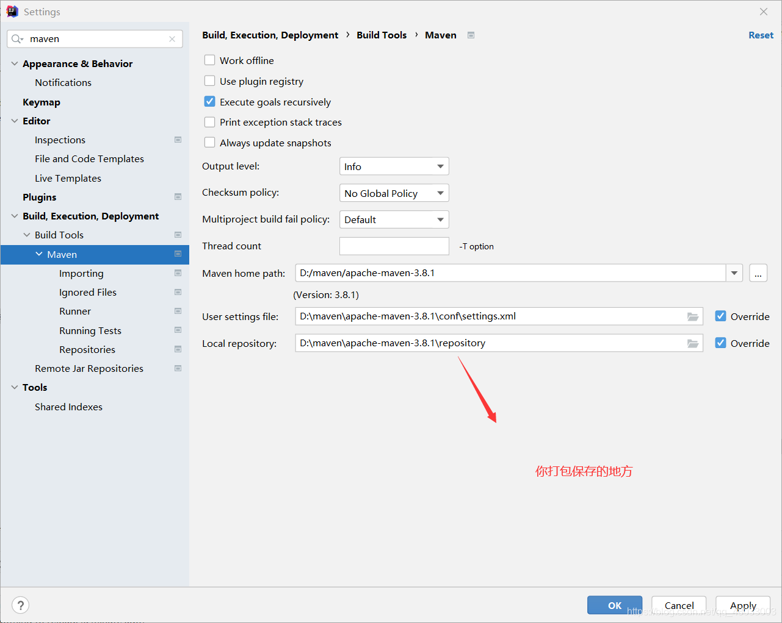Expand the Maven home path dropdown arrow
The width and height of the screenshot is (782, 623).
tap(734, 273)
